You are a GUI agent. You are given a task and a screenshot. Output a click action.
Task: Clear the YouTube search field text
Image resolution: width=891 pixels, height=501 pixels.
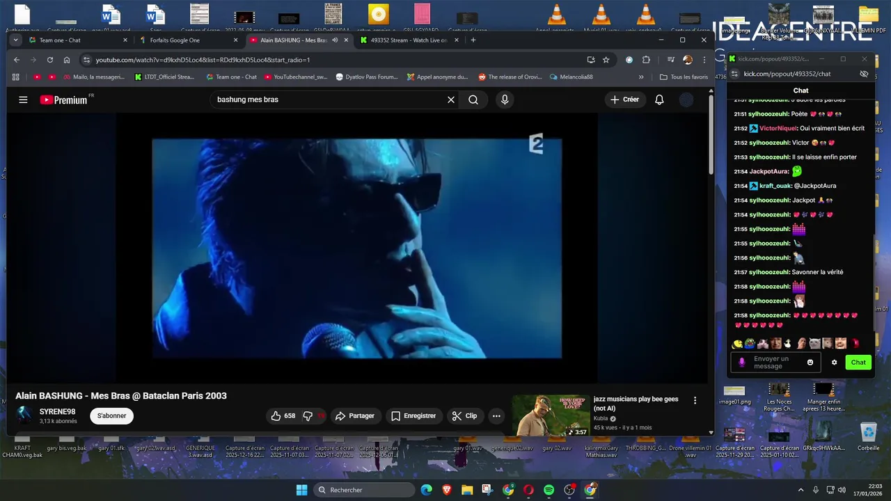tap(451, 100)
